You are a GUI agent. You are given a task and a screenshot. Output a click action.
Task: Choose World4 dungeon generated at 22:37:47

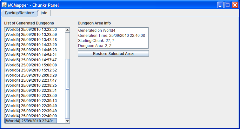tap(31, 80)
